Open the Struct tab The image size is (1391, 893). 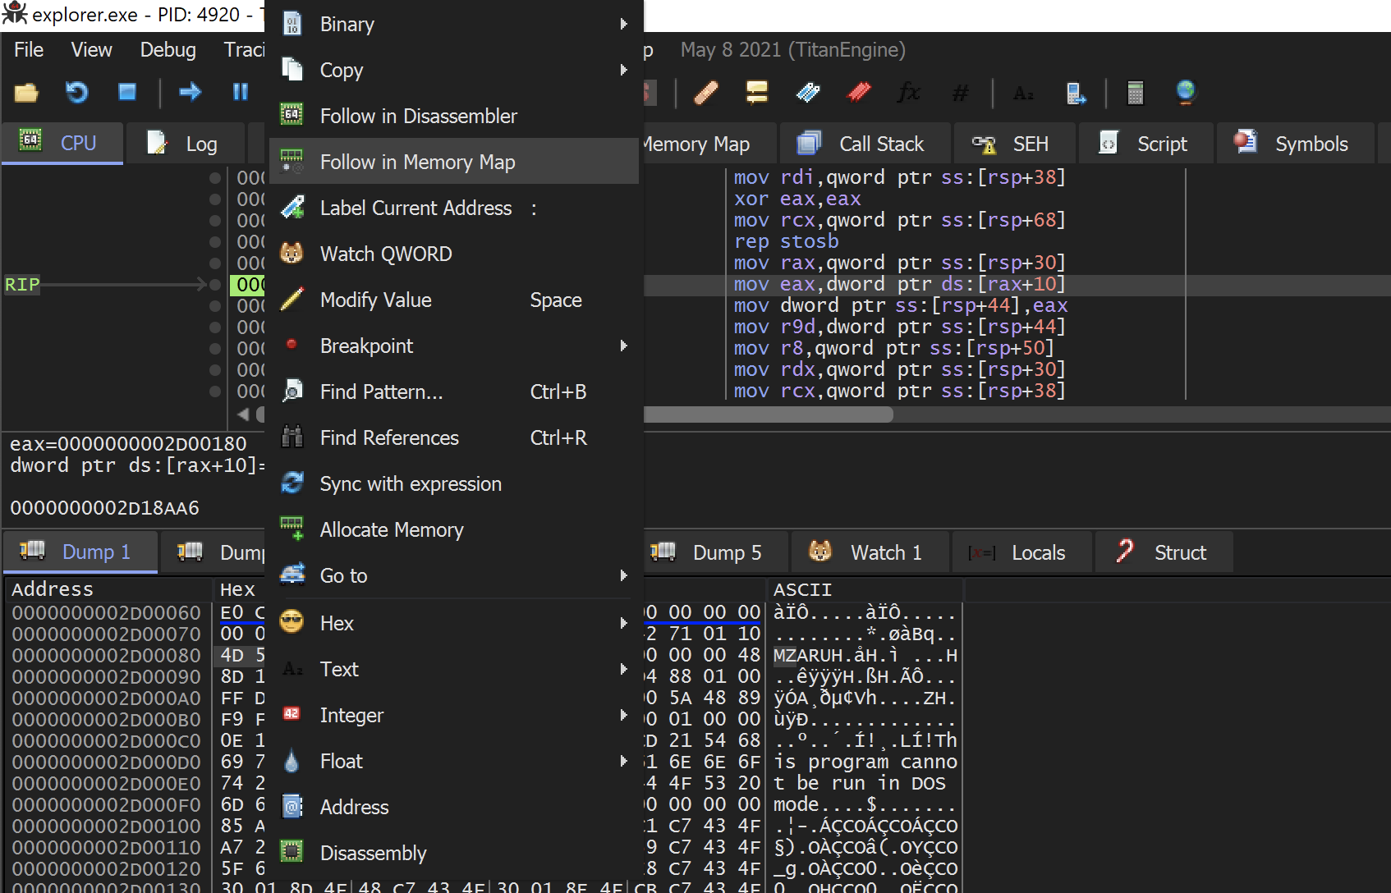pos(1164,553)
